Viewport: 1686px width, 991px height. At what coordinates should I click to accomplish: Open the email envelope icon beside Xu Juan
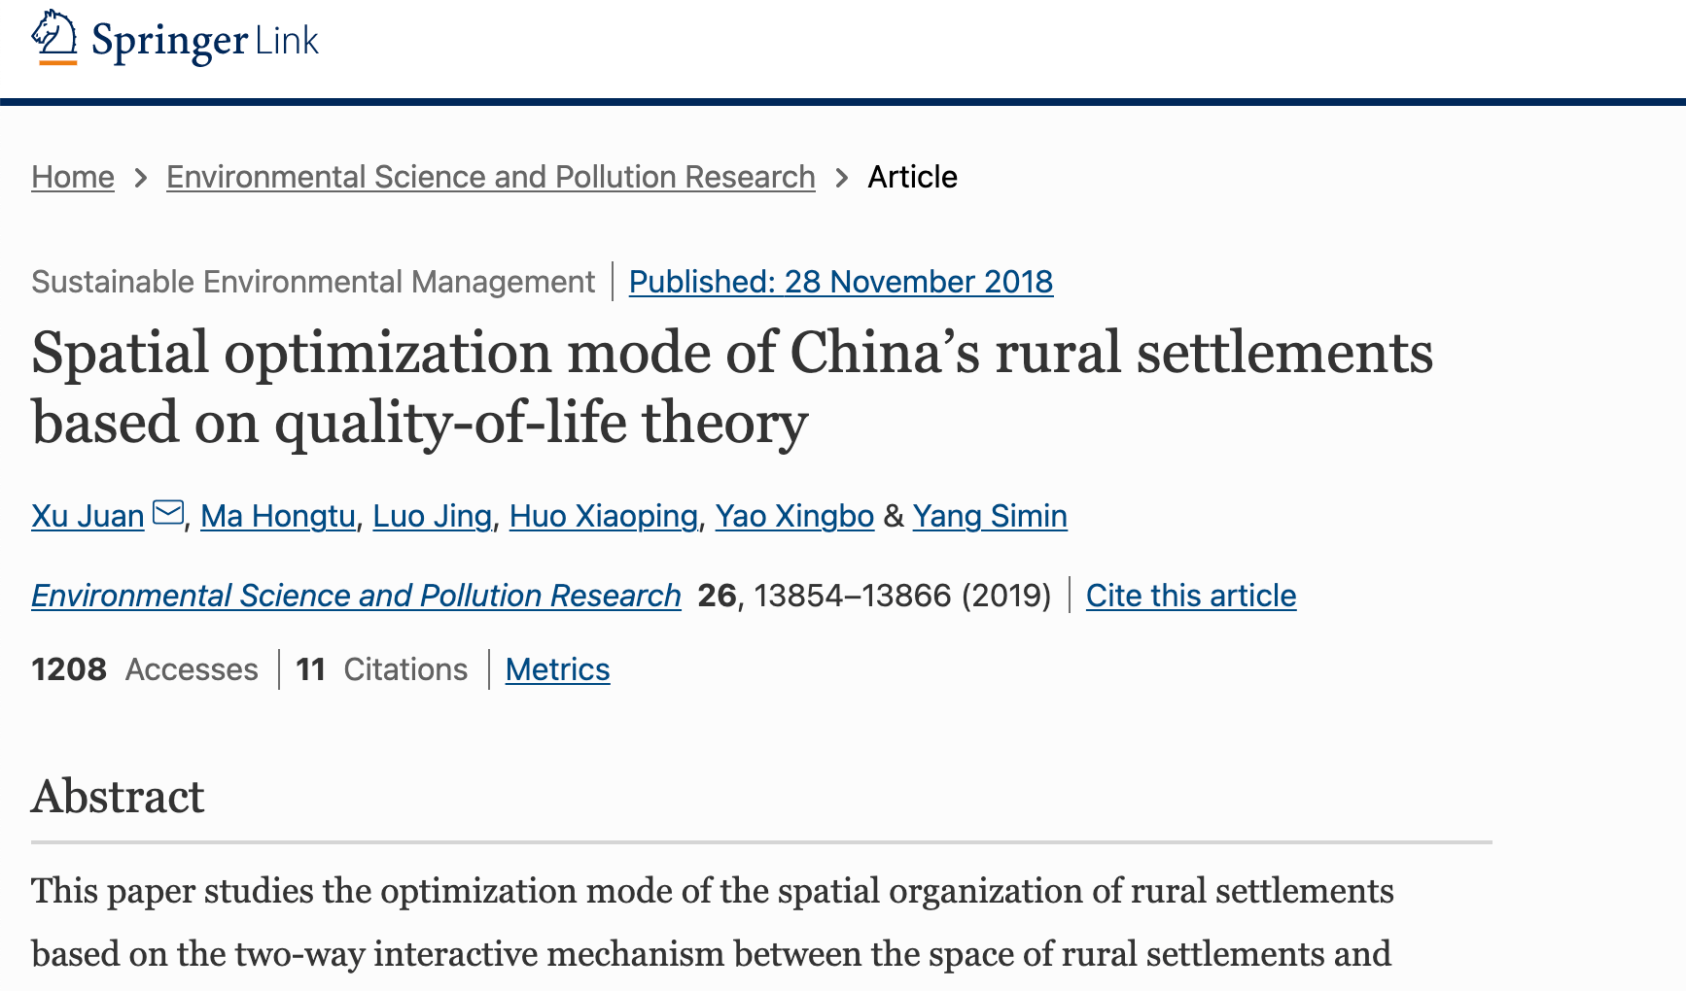(x=168, y=512)
